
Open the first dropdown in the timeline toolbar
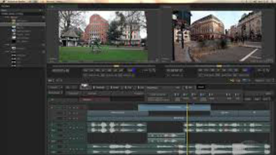click(55, 87)
